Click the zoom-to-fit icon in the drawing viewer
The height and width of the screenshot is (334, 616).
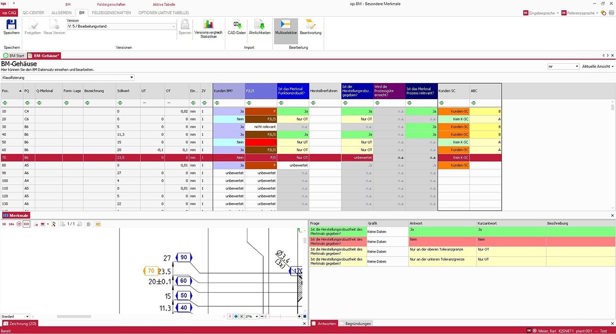pos(241,316)
